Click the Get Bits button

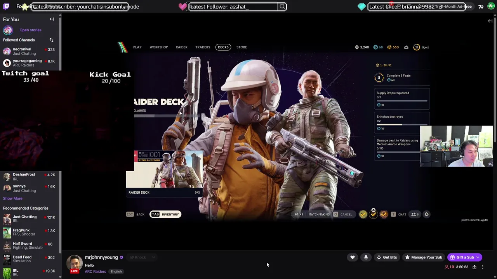tap(386, 257)
